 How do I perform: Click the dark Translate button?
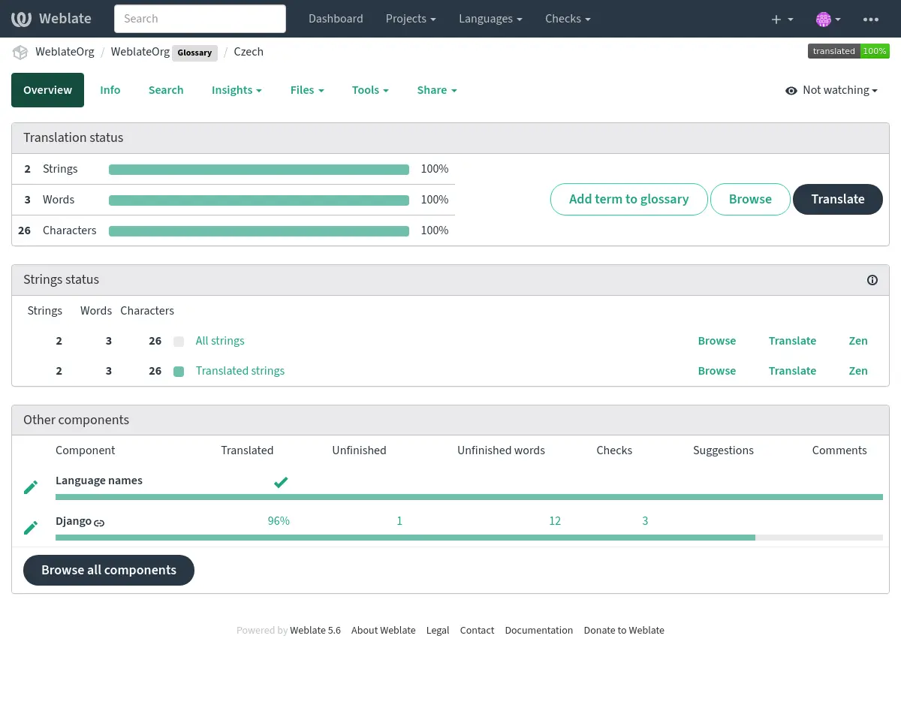pyautogui.click(x=838, y=199)
